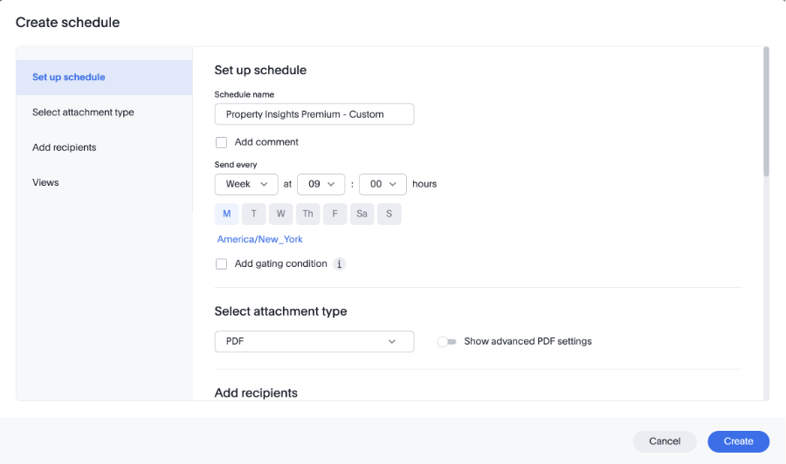Select Tuesday day button
Image resolution: width=786 pixels, height=464 pixels.
(x=254, y=214)
